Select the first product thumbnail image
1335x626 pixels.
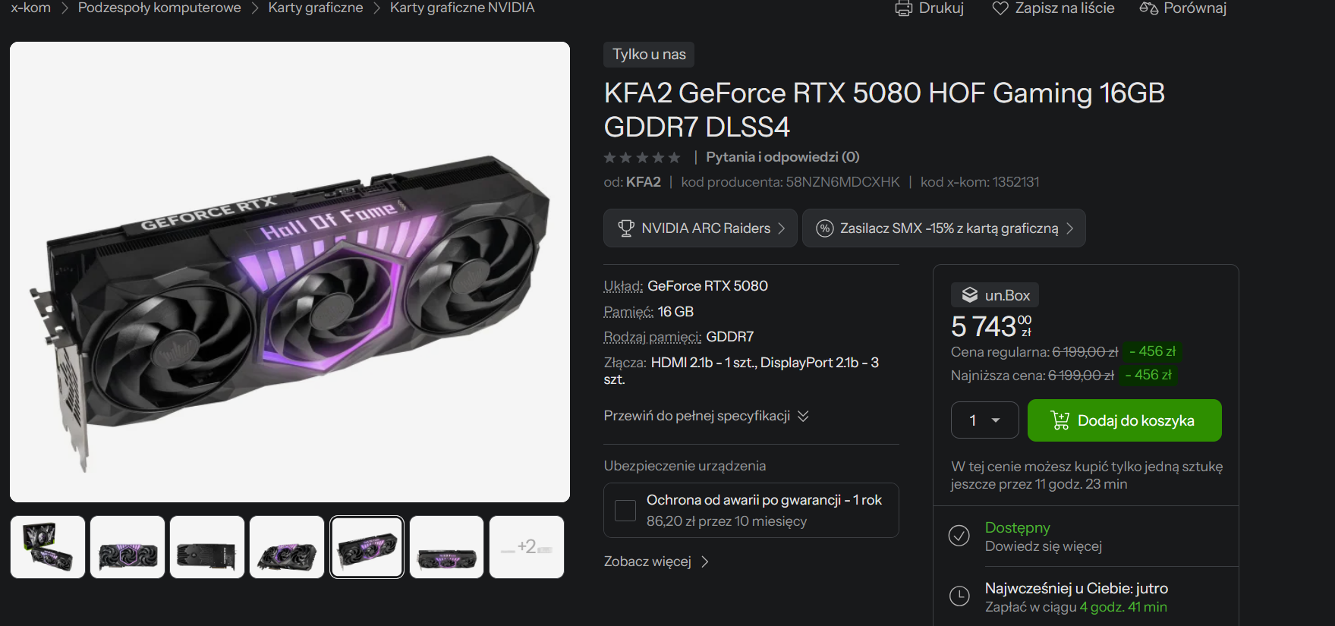coord(48,547)
